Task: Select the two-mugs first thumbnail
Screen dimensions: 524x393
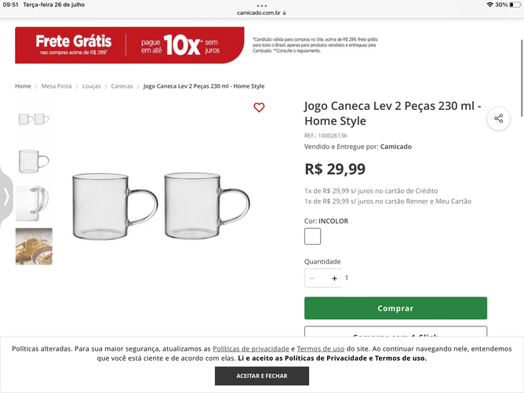Action: [x=34, y=118]
